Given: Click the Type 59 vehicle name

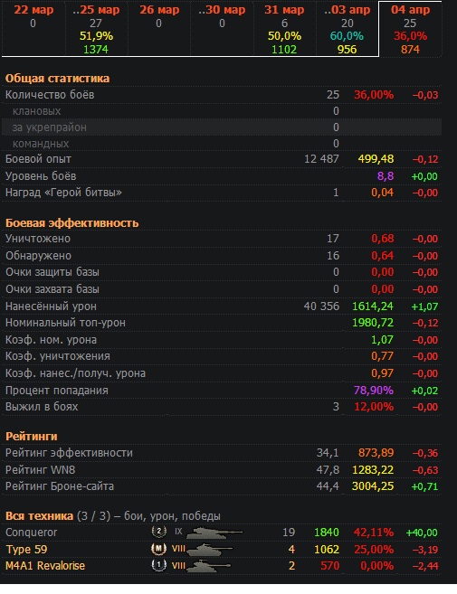Looking at the screenshot, I should (26, 550).
